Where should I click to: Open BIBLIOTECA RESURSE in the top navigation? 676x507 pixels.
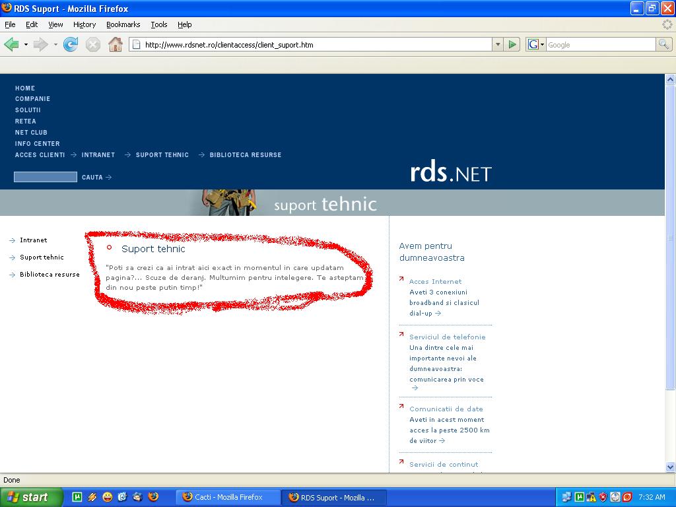tap(246, 154)
